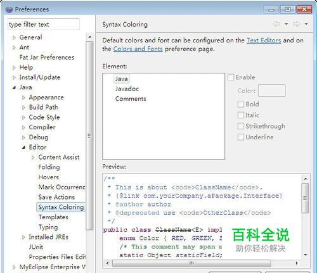Click the preview vertical scrollbar up arrow
The height and width of the screenshot is (273, 317).
(306, 179)
